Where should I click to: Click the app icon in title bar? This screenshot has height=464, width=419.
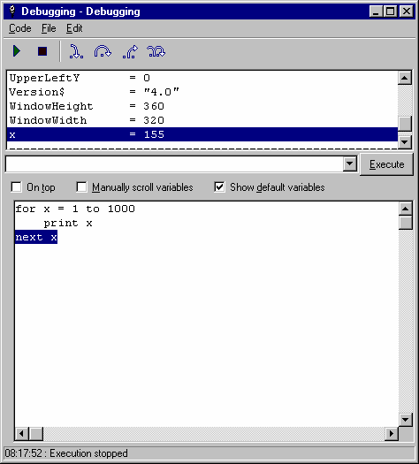click(x=12, y=11)
